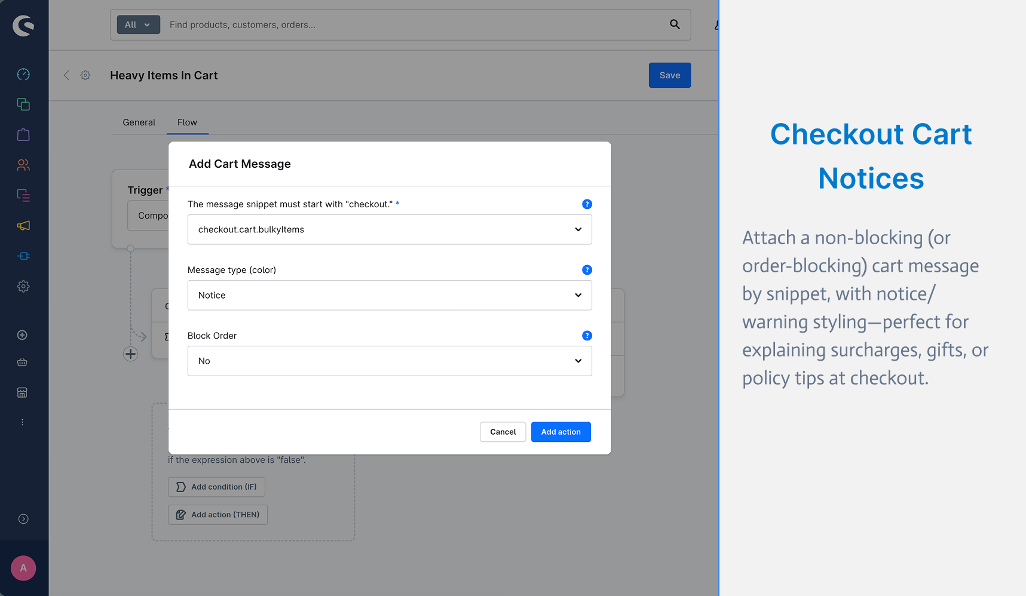Confirm with the Add action button
Viewport: 1026px width, 596px height.
(561, 432)
